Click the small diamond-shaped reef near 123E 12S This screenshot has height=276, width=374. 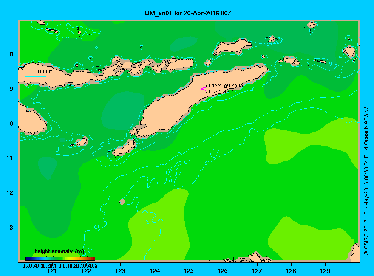(122, 202)
